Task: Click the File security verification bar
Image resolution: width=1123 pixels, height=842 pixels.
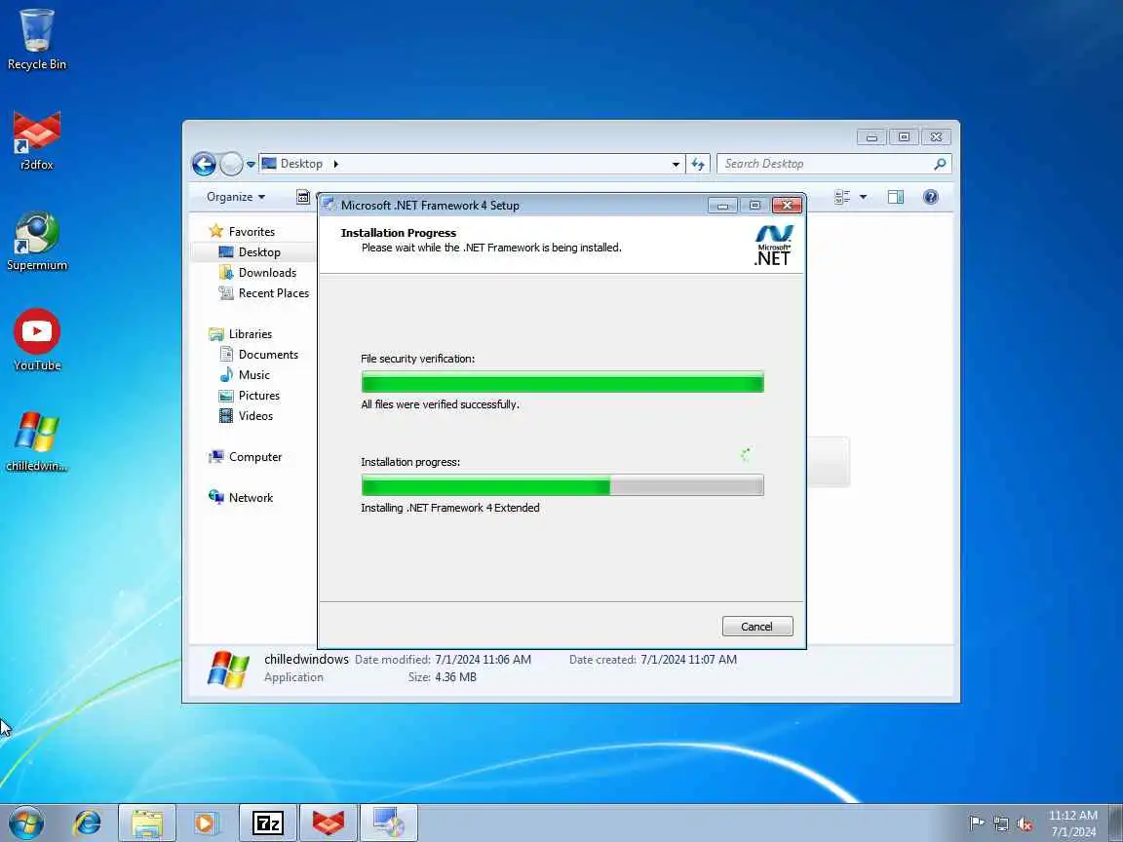Action: pyautogui.click(x=562, y=382)
